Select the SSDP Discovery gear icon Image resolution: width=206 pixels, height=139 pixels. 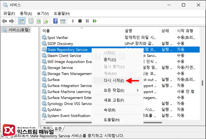tap(44, 44)
